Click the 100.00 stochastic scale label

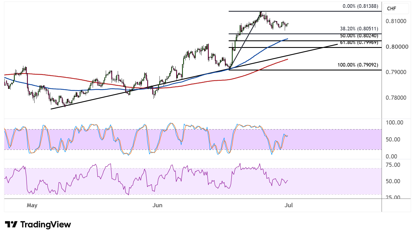(x=394, y=123)
